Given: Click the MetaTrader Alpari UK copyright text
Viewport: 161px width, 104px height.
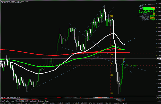Looking at the screenshot, I should tap(24, 101).
